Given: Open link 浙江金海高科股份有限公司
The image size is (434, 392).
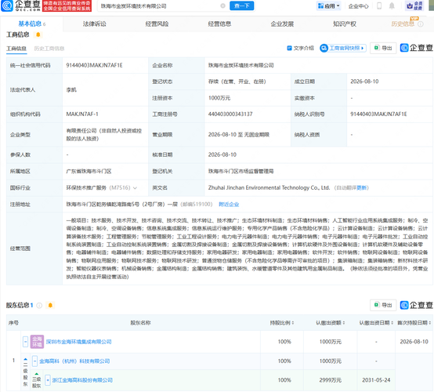Looking at the screenshot, I should click(x=82, y=380).
